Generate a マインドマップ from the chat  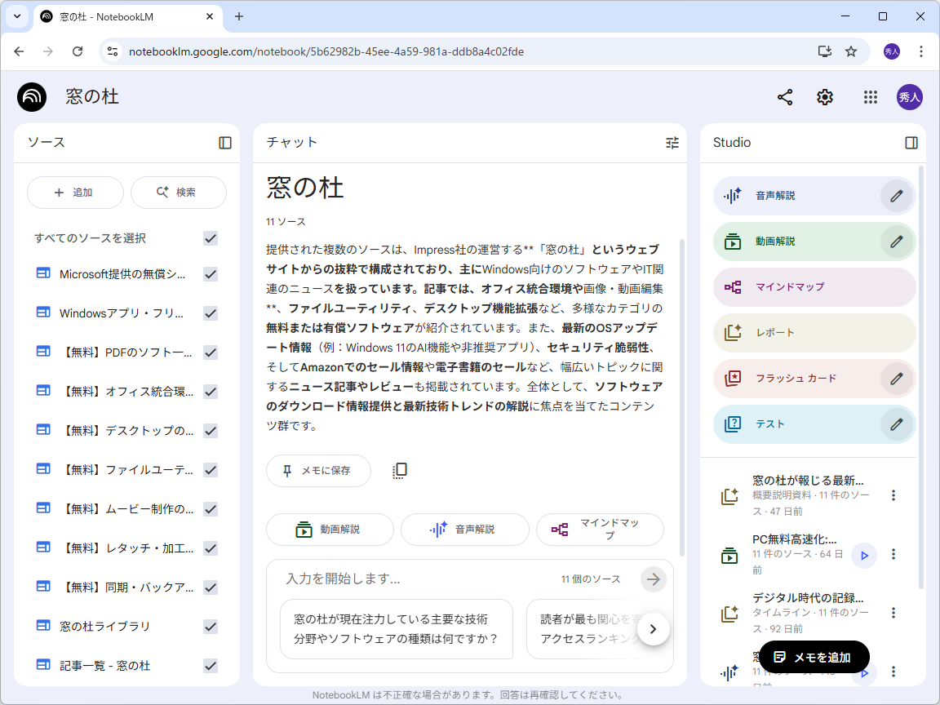click(x=599, y=529)
